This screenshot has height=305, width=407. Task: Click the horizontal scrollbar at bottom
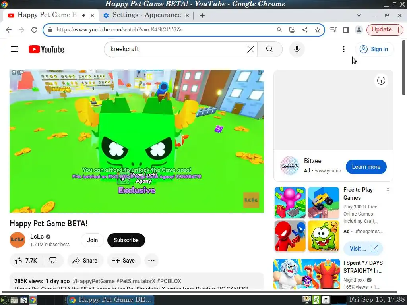200,292
